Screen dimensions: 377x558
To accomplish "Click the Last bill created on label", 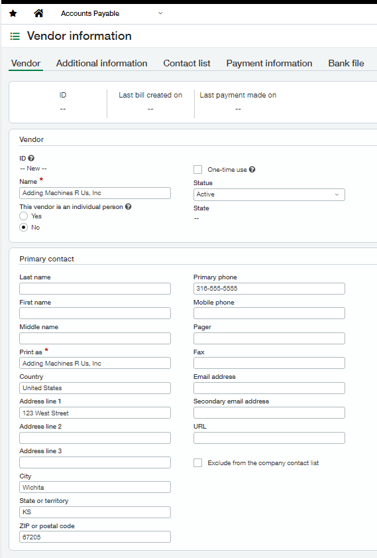I will [x=150, y=95].
